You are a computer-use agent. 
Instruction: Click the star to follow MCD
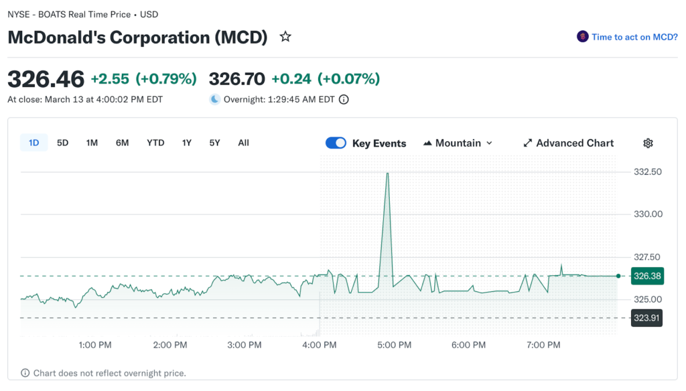coord(285,37)
